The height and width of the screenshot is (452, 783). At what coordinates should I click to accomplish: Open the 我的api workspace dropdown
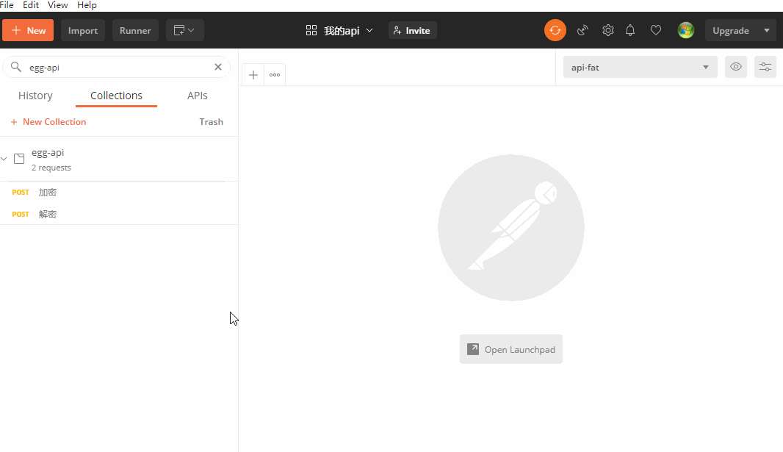click(x=339, y=30)
